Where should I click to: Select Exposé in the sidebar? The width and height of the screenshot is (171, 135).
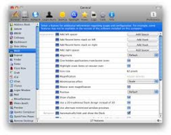tap(22, 55)
